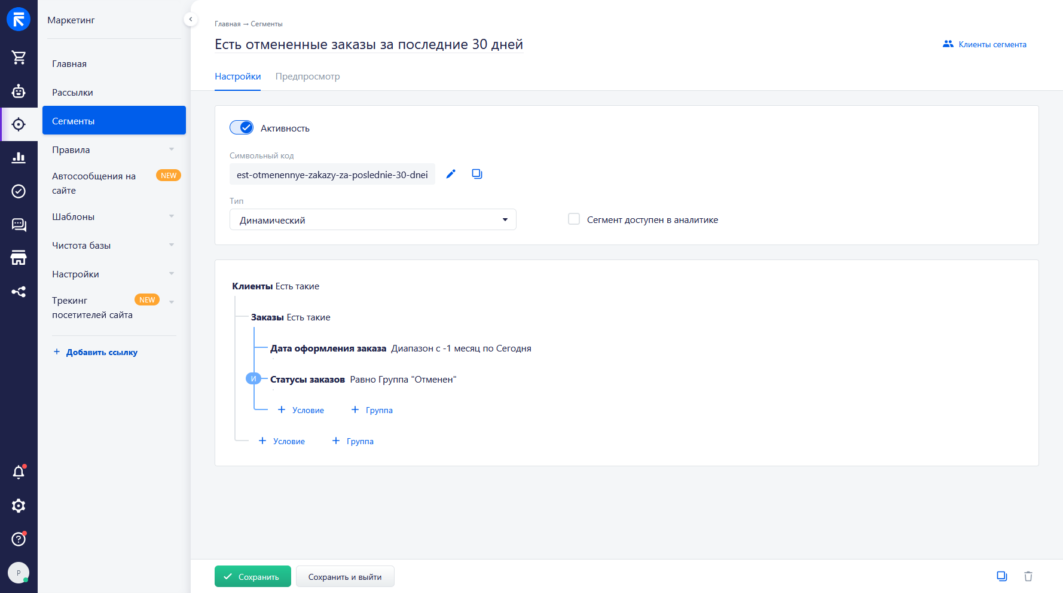Click Добавить ссылку in sidebar
Image resolution: width=1063 pixels, height=593 pixels.
pos(96,352)
